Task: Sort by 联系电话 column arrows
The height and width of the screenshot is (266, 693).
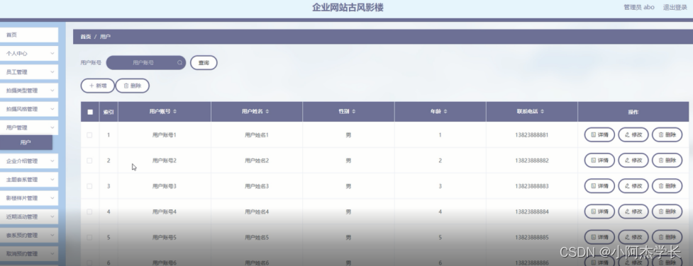Action: click(543, 112)
